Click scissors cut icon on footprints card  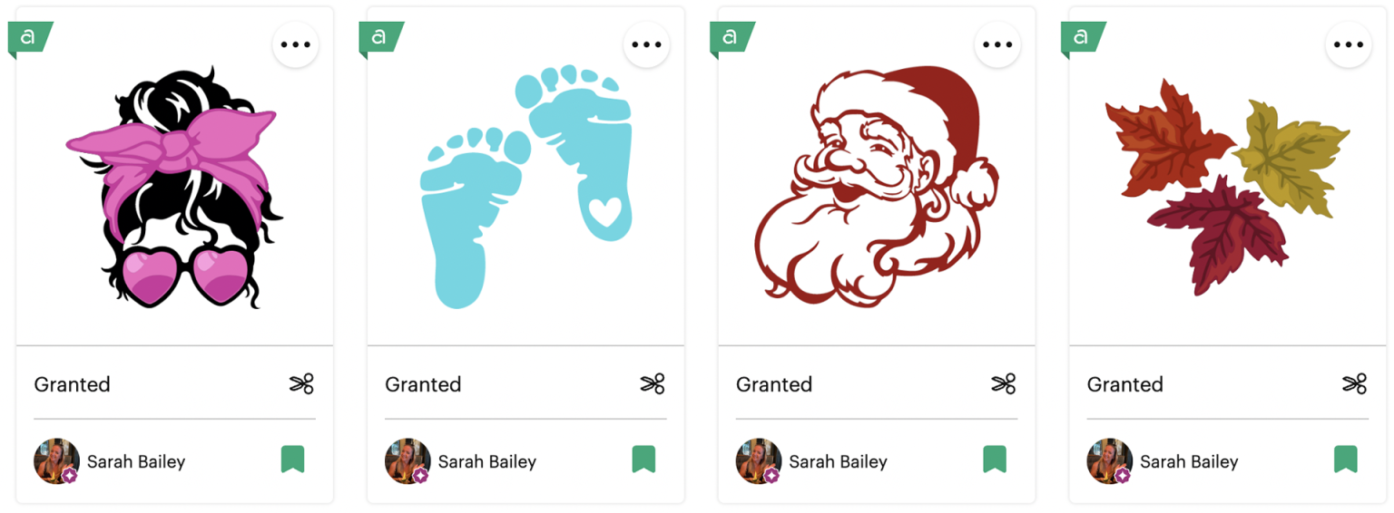pyautogui.click(x=653, y=384)
